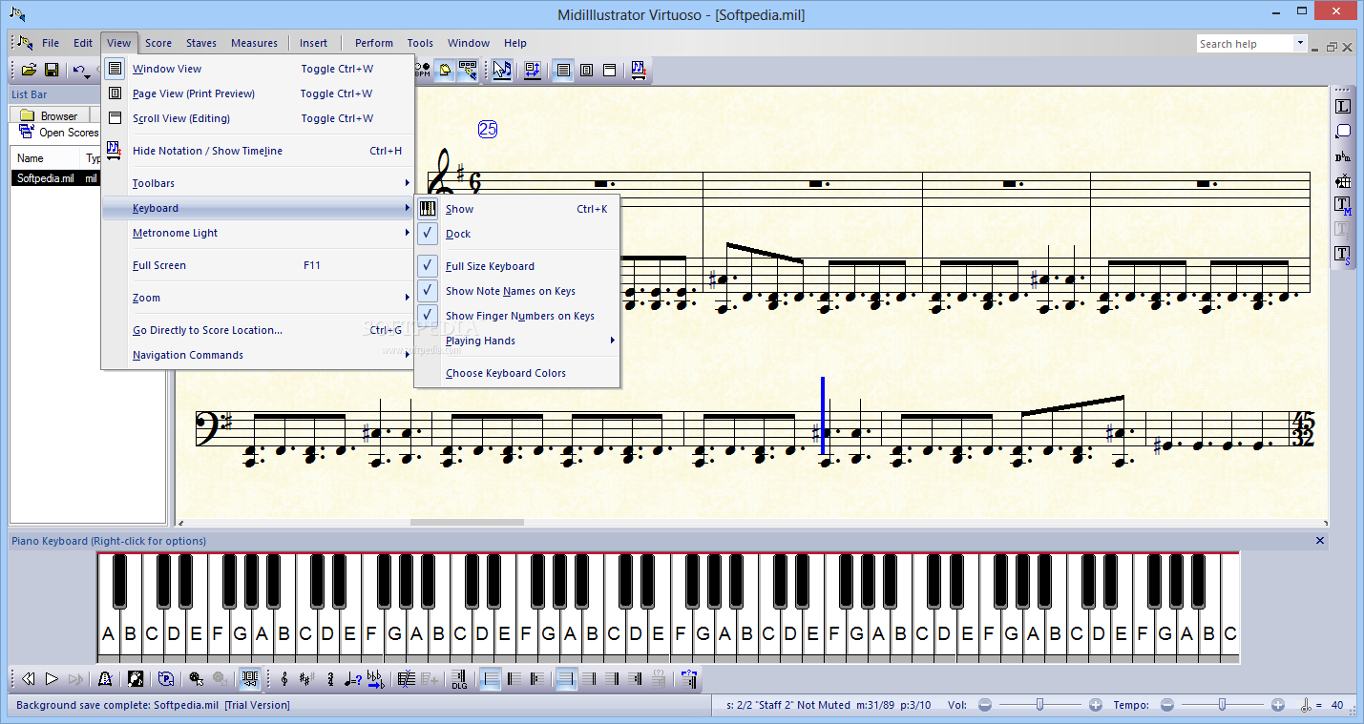Image resolution: width=1364 pixels, height=724 pixels.
Task: Click the Open file folder toolbar icon
Action: 30,70
